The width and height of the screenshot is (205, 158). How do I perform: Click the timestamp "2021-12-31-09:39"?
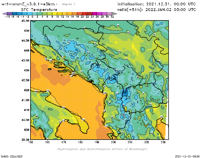pos(187,156)
